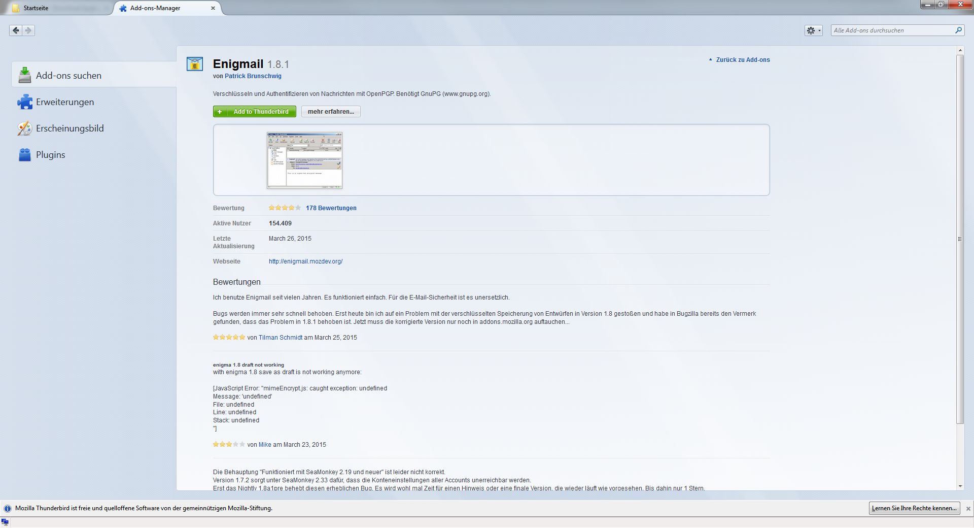Open the Erweiterungen category
974x528 pixels.
pyautogui.click(x=64, y=102)
